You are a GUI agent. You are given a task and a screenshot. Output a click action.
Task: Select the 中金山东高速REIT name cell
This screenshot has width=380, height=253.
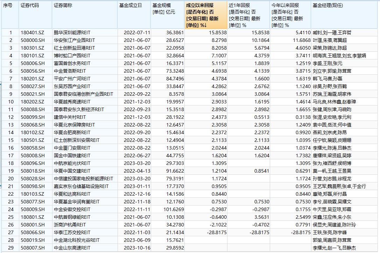pos(72,248)
